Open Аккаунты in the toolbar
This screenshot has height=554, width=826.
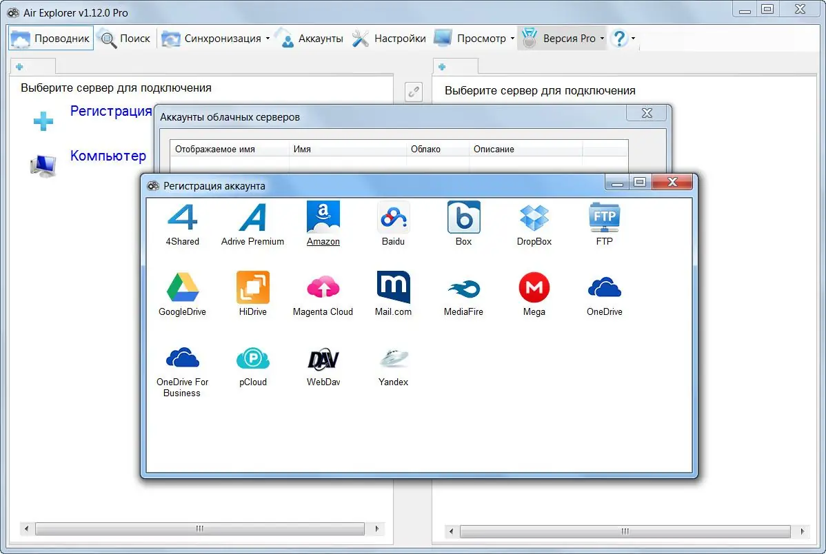pos(311,38)
